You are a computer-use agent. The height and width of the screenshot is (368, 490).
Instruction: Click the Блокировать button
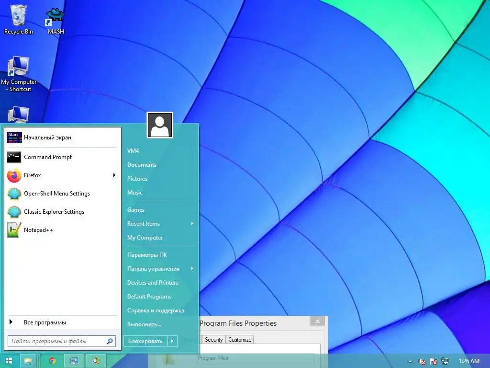tap(145, 341)
